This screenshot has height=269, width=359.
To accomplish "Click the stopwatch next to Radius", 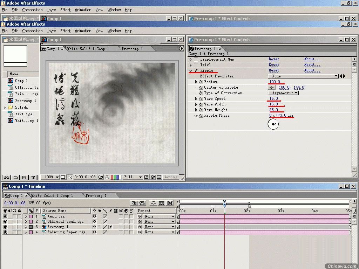I will 201,82.
